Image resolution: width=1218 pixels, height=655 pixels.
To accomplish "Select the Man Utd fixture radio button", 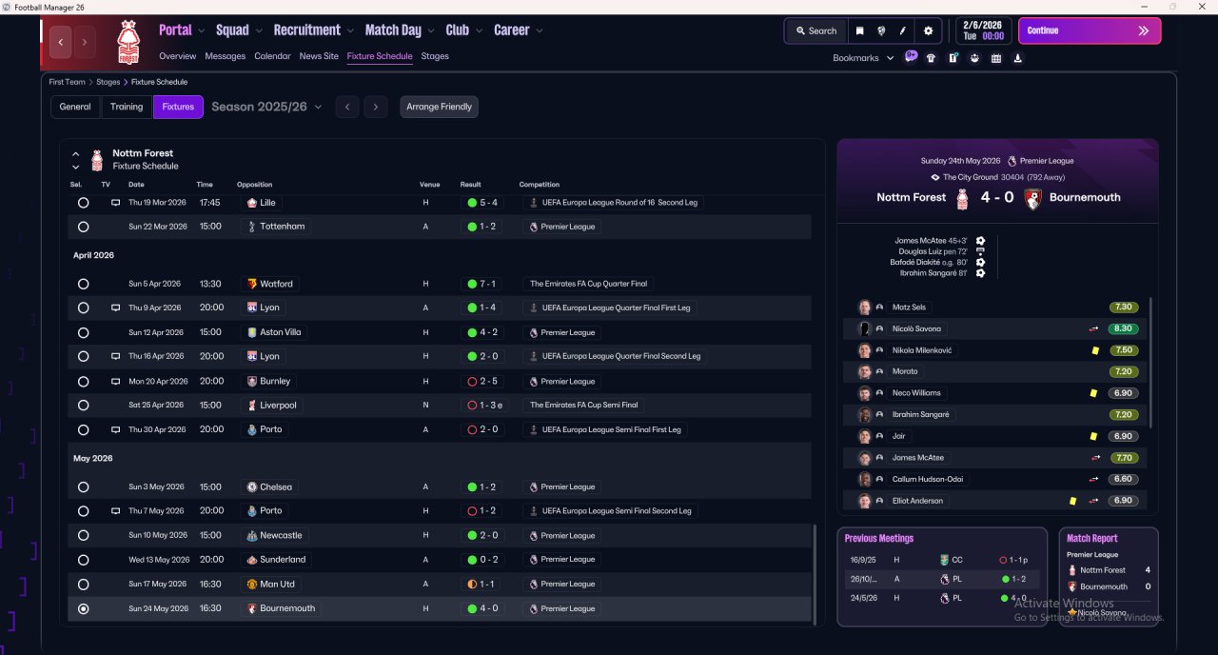I will point(84,585).
